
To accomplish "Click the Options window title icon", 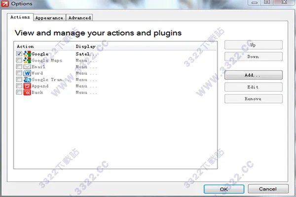I will click(4, 4).
